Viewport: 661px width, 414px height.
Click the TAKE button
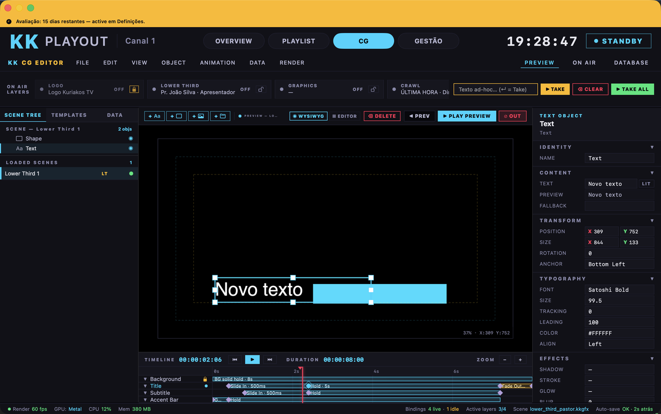coord(555,89)
